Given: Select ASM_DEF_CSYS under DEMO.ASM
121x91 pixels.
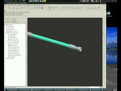Looking at the screenshot, I should (12, 31).
